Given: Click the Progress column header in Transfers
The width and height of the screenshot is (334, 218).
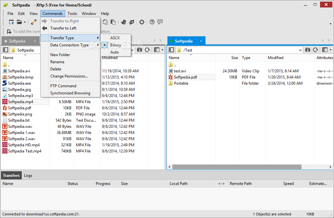Looking at the screenshot, I should 103,184.
